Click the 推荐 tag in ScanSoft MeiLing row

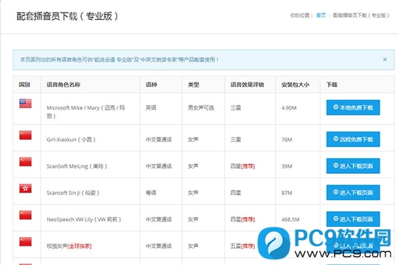[x=248, y=166]
